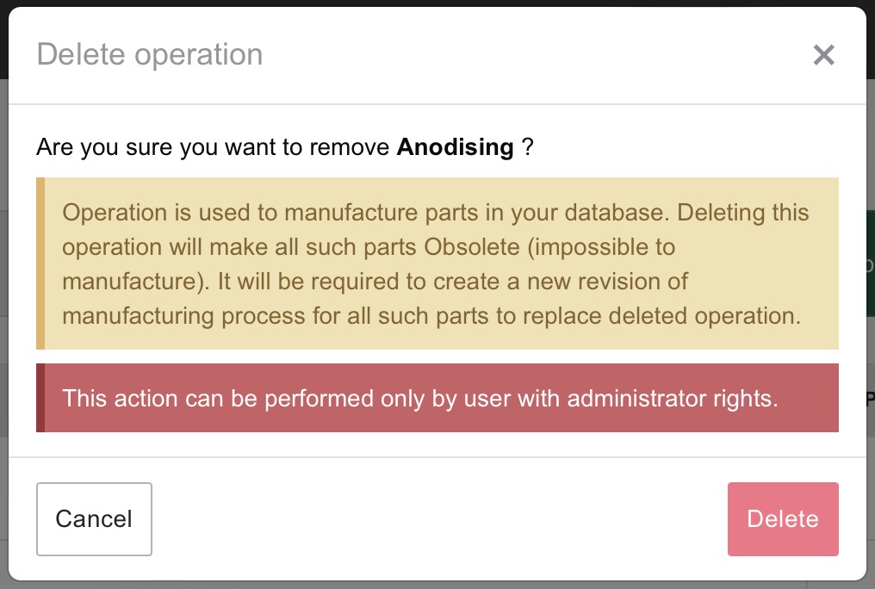Click "administrator rights" in the red alert
This screenshot has height=589, width=875.
click(673, 398)
